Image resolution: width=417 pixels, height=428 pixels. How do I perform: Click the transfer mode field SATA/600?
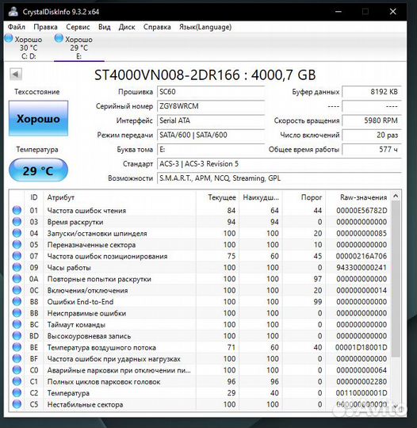211,135
